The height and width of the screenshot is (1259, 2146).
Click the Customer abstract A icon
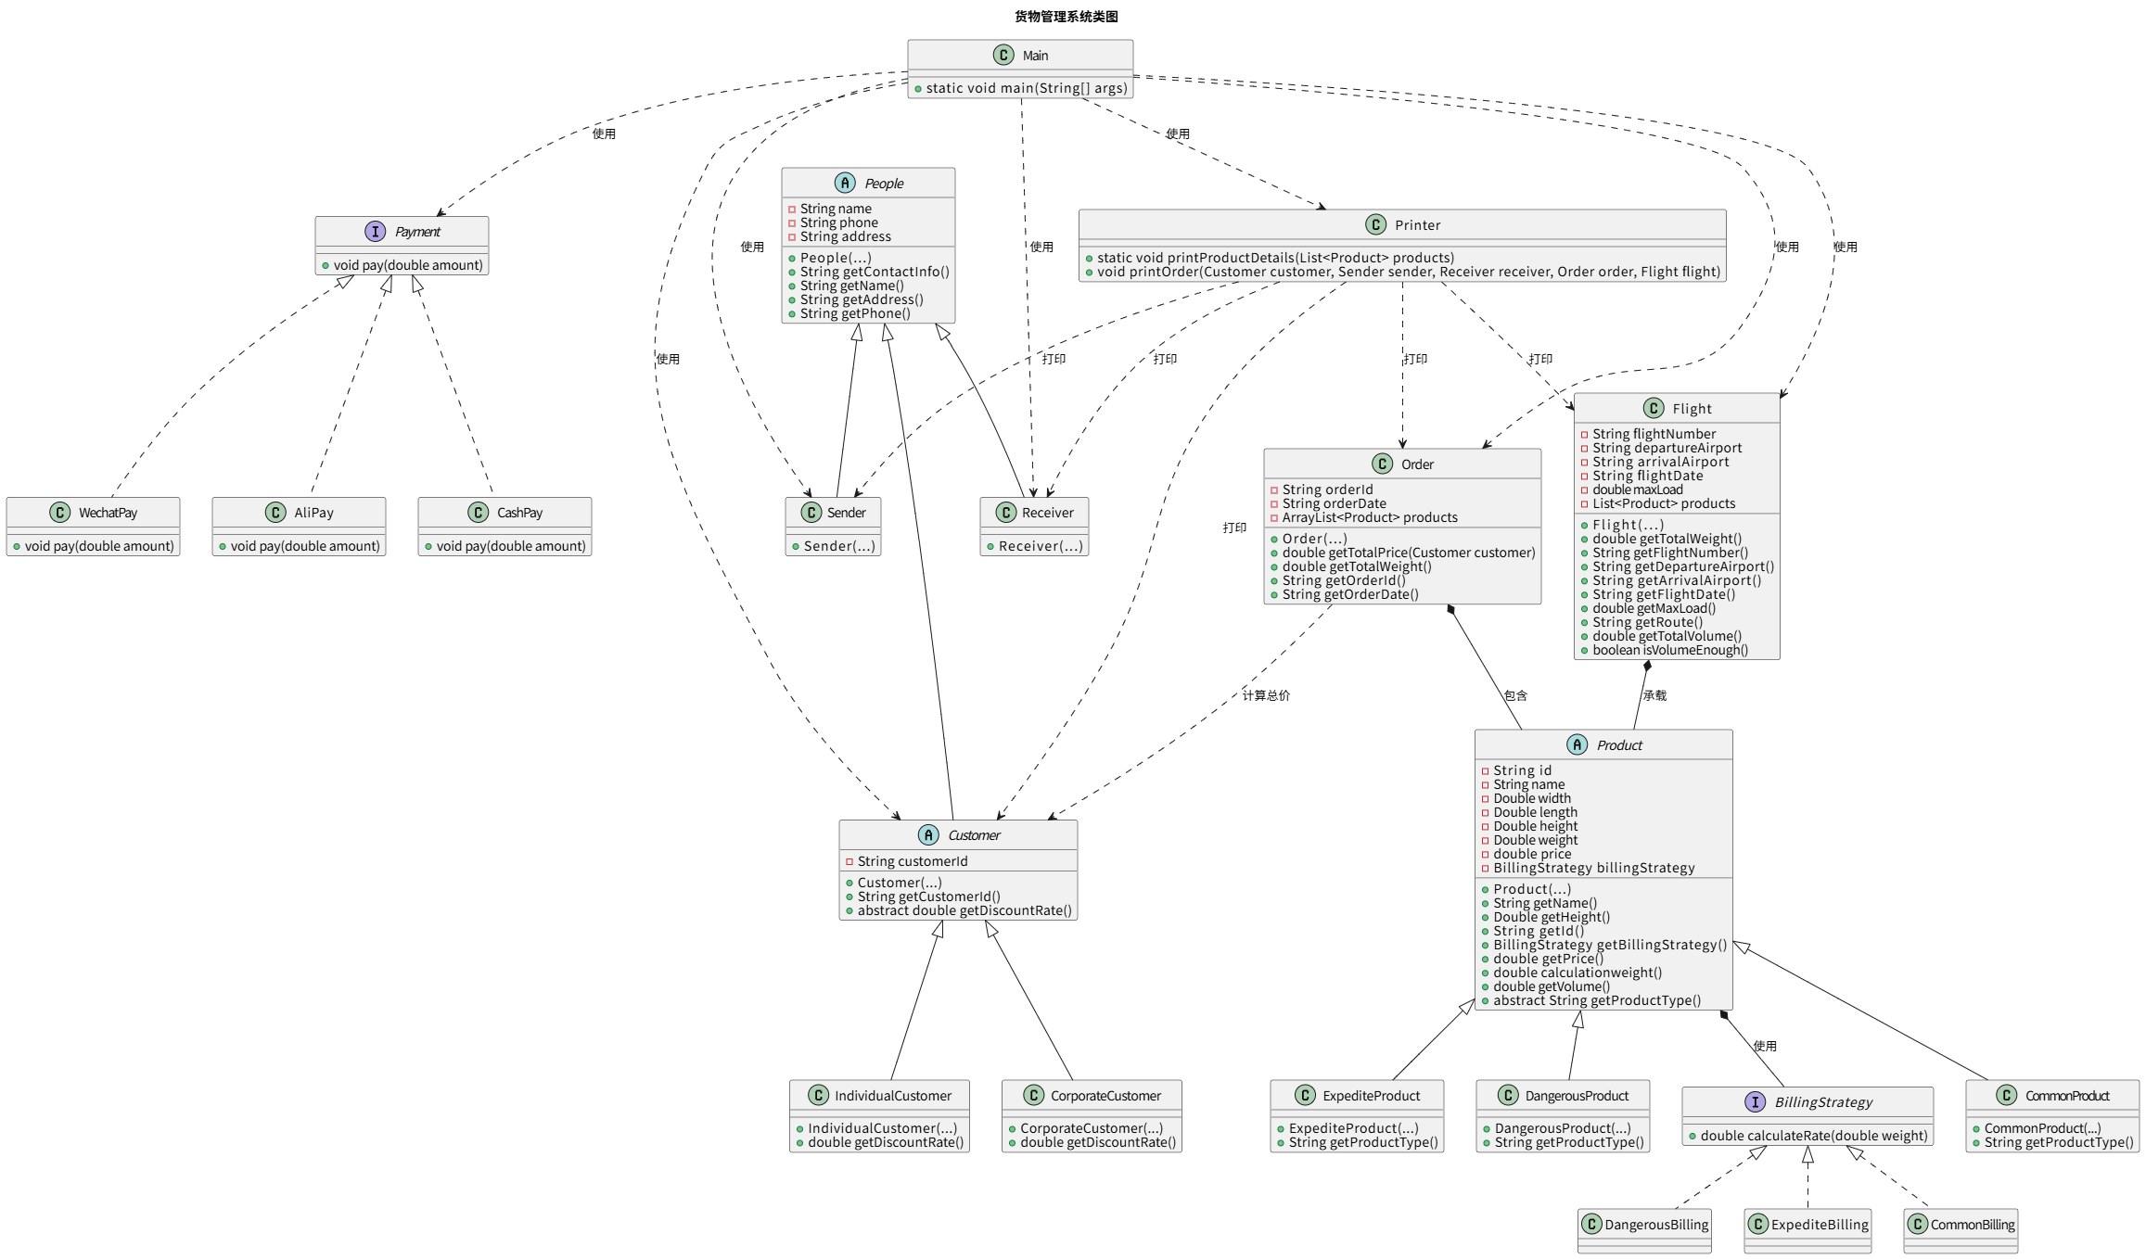(x=928, y=834)
